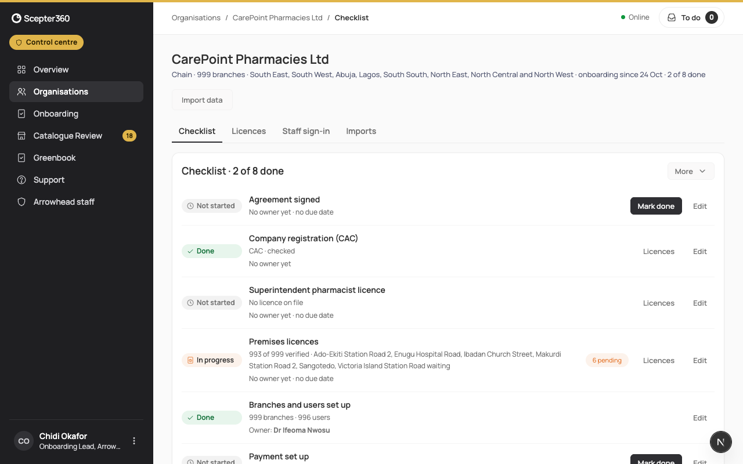
Task: Click the Chidi Okafor user name
Action: coord(63,436)
